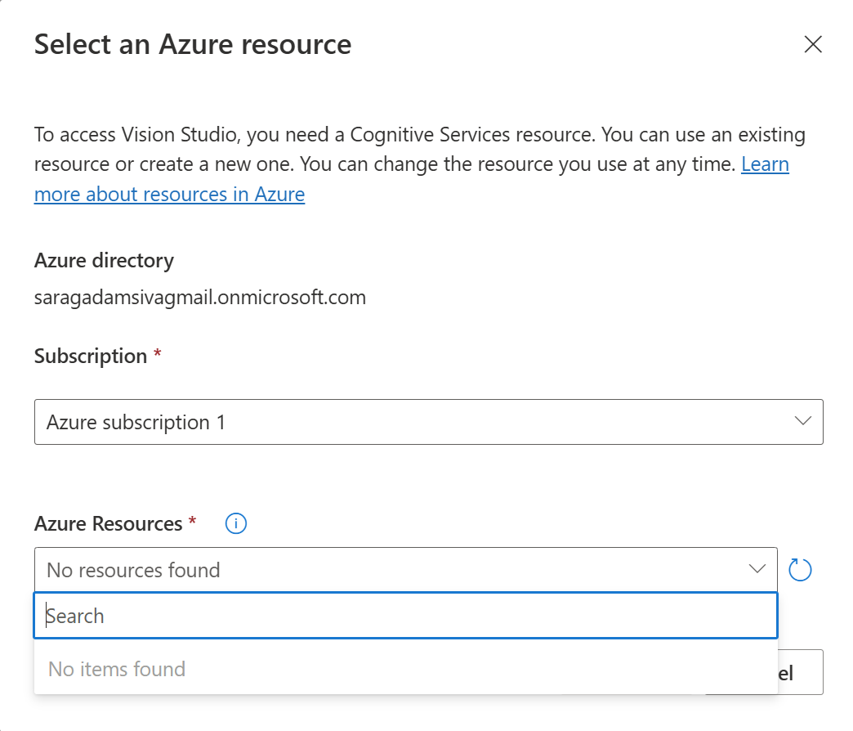Click the 'Subscription' field label
This screenshot has height=731, width=853.
coord(90,357)
